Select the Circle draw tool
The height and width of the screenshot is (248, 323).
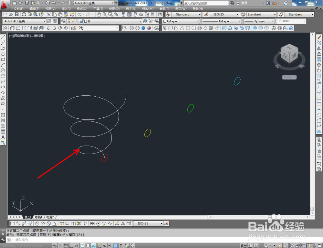coord(3,70)
